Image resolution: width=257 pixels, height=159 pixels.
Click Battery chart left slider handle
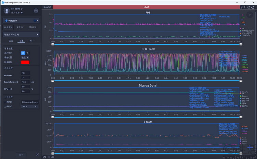pyautogui.click(x=53, y=153)
